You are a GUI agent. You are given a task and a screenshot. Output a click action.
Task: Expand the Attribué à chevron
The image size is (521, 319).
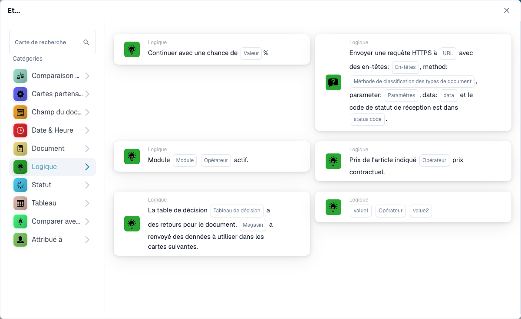pyautogui.click(x=87, y=240)
